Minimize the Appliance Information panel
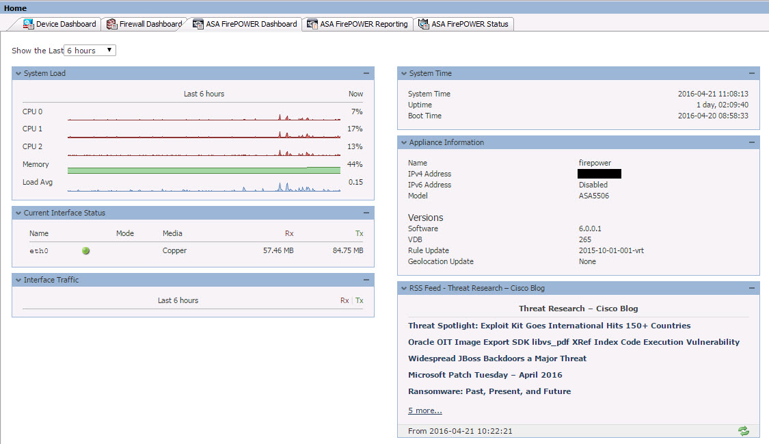Viewport: 769px width, 444px height. [752, 142]
